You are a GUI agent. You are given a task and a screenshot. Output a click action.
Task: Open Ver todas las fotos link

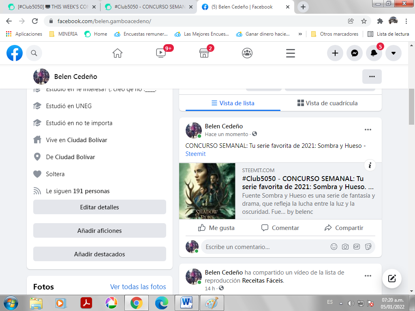[138, 287]
